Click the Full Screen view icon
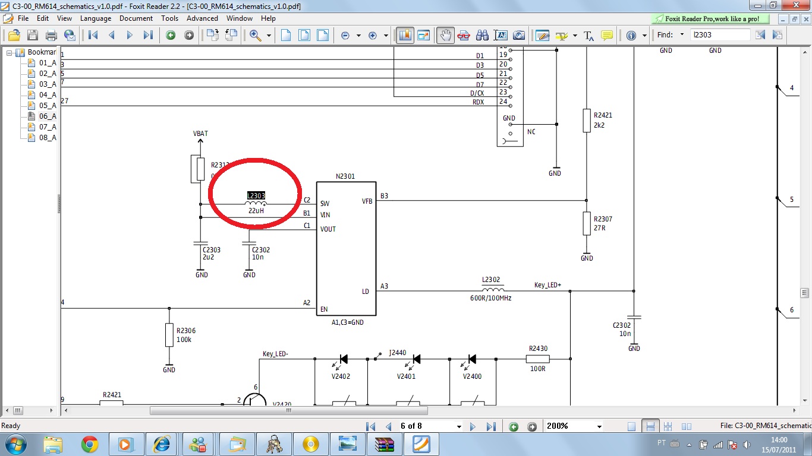This screenshot has height=456, width=812. 424,35
